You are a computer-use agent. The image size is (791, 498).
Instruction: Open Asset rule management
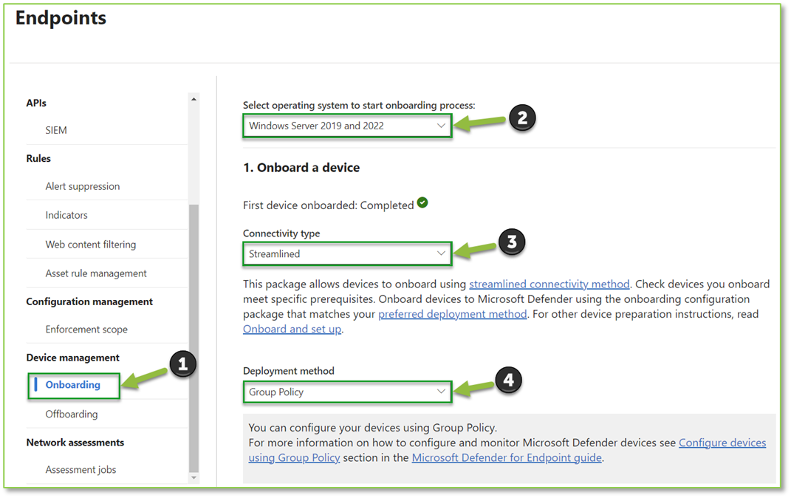point(97,273)
